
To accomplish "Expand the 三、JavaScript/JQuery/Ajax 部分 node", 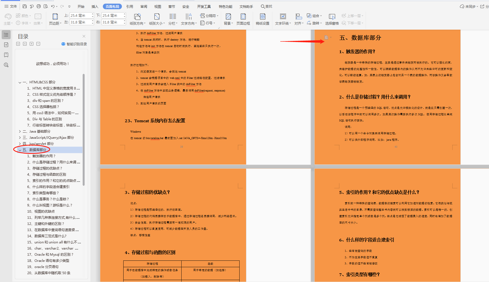I will (x=20, y=138).
